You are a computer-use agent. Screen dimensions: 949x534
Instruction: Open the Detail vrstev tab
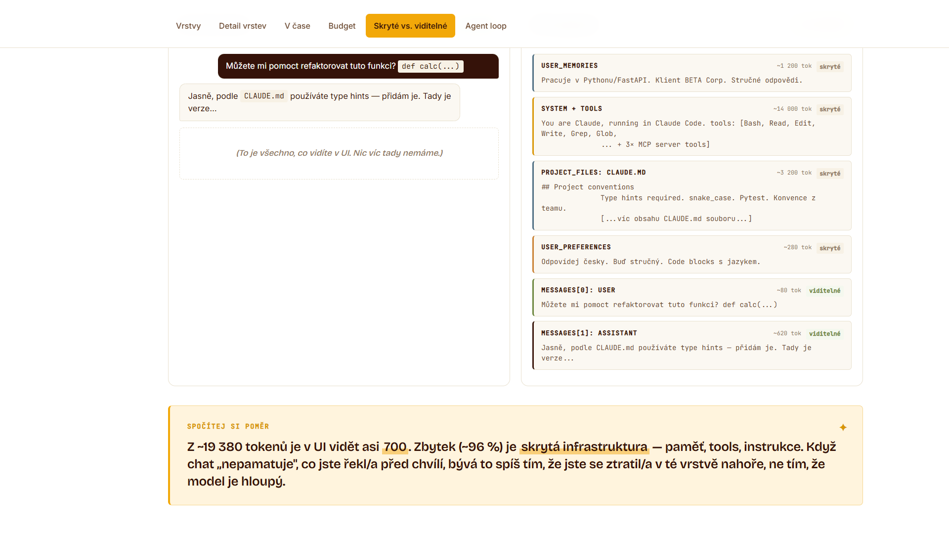coord(243,26)
